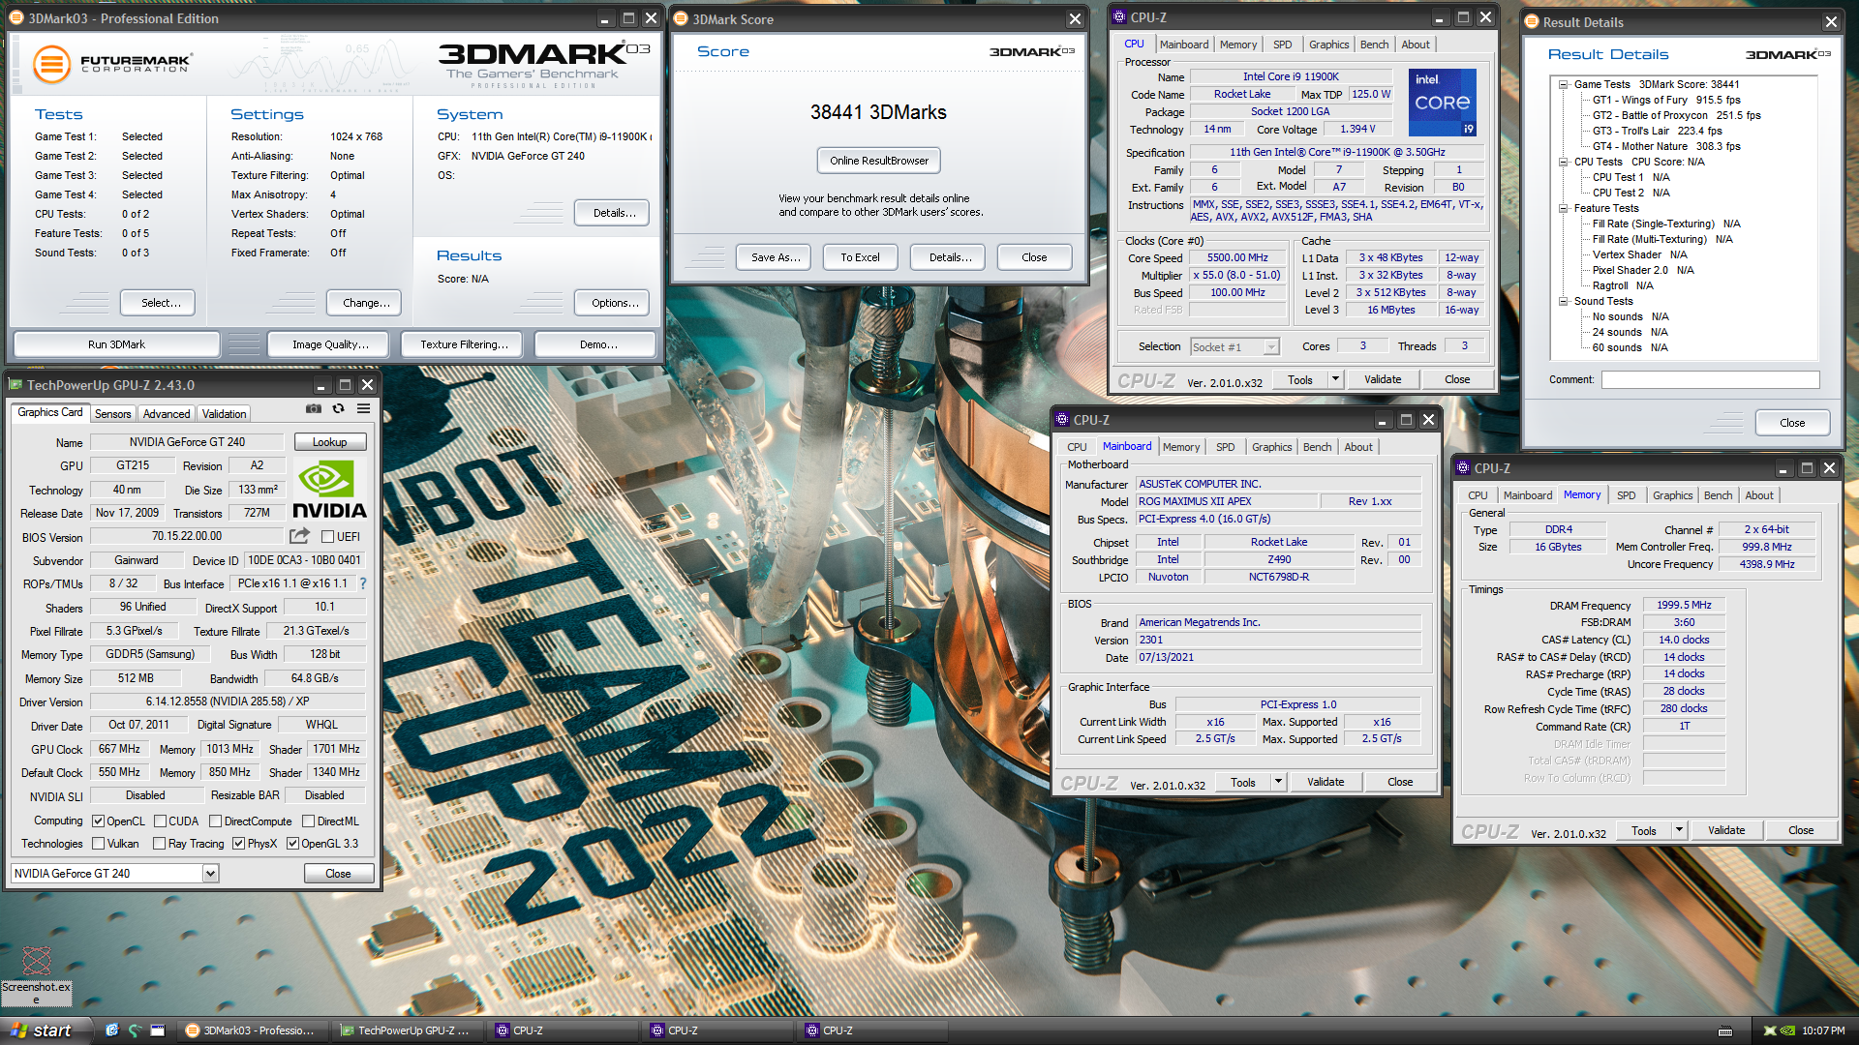This screenshot has width=1859, height=1045.
Task: Click the 3DMark03 logo in Result Details window
Action: pyautogui.click(x=1787, y=55)
